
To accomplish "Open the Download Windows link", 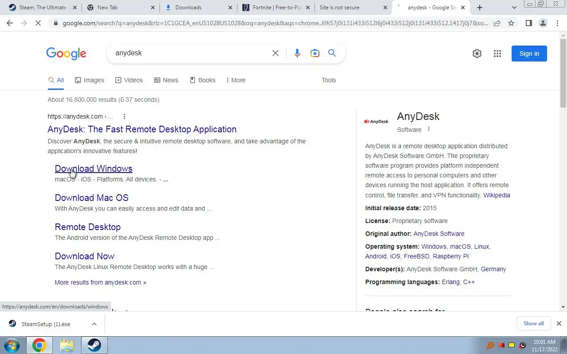I will click(x=93, y=169).
